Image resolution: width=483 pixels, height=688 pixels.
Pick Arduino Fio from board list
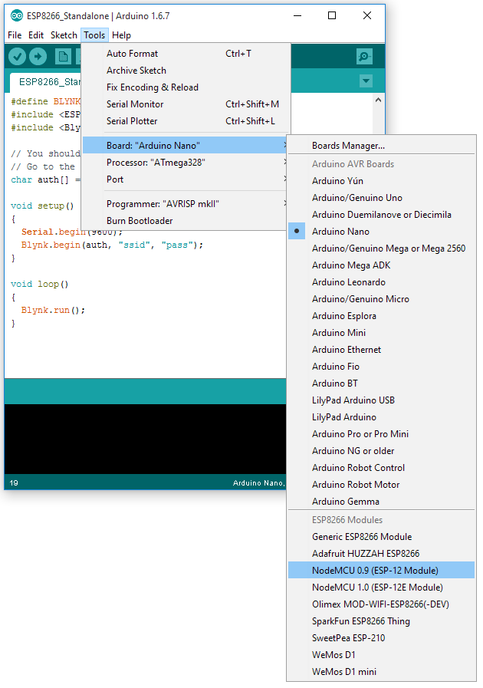381,367
